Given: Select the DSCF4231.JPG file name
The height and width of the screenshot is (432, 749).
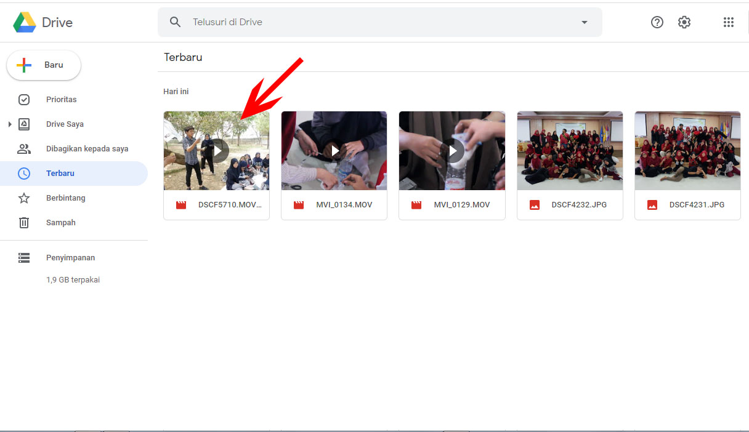Looking at the screenshot, I should point(697,205).
